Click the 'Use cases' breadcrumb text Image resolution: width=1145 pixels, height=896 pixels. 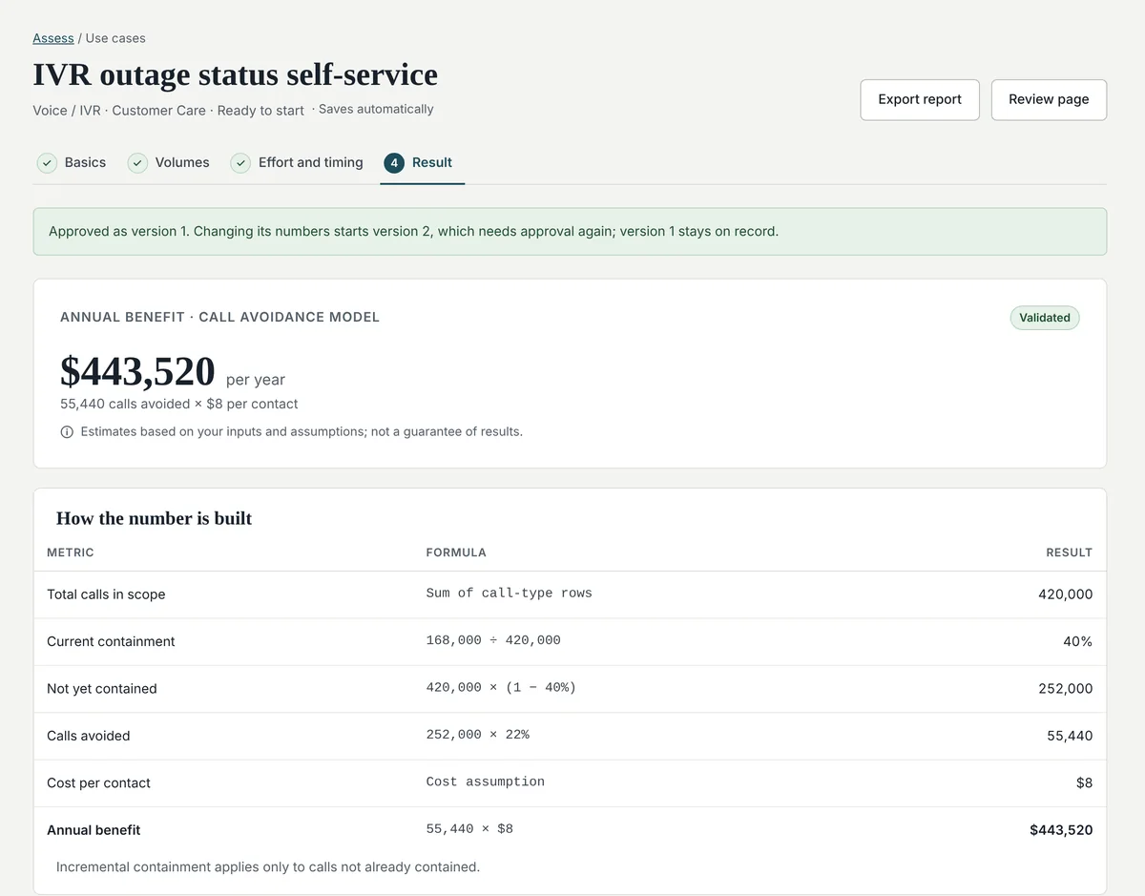115,38
